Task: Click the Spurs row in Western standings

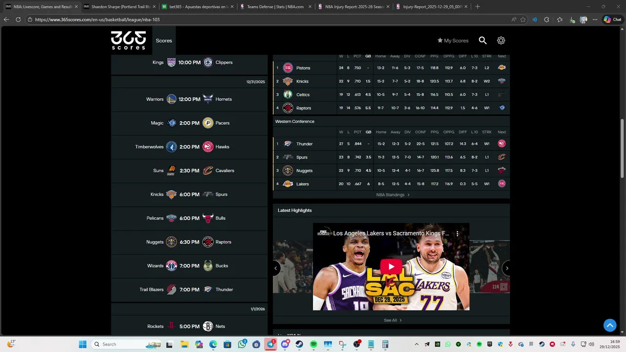Action: (391, 157)
